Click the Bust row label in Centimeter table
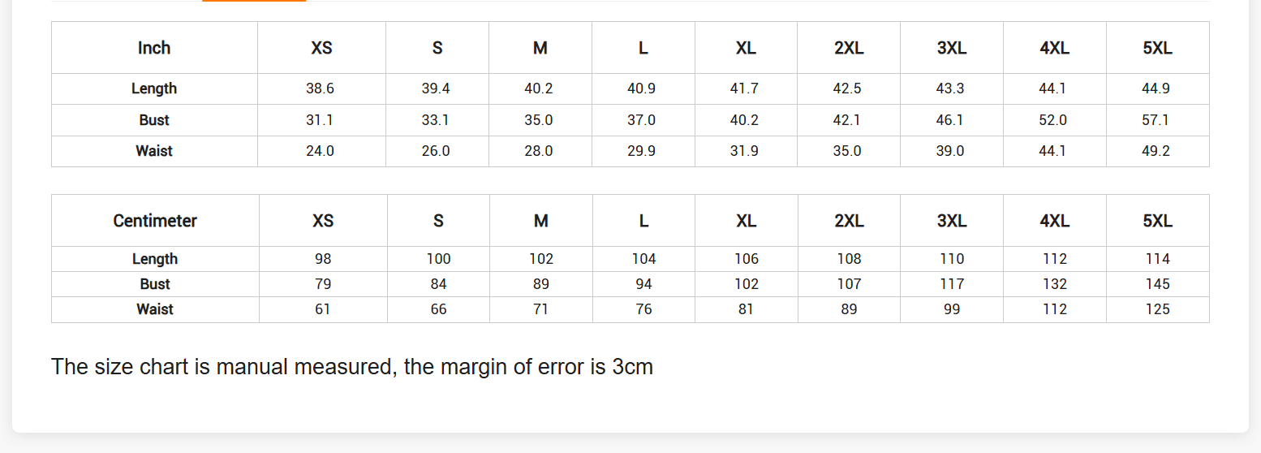This screenshot has width=1261, height=453. pos(155,284)
